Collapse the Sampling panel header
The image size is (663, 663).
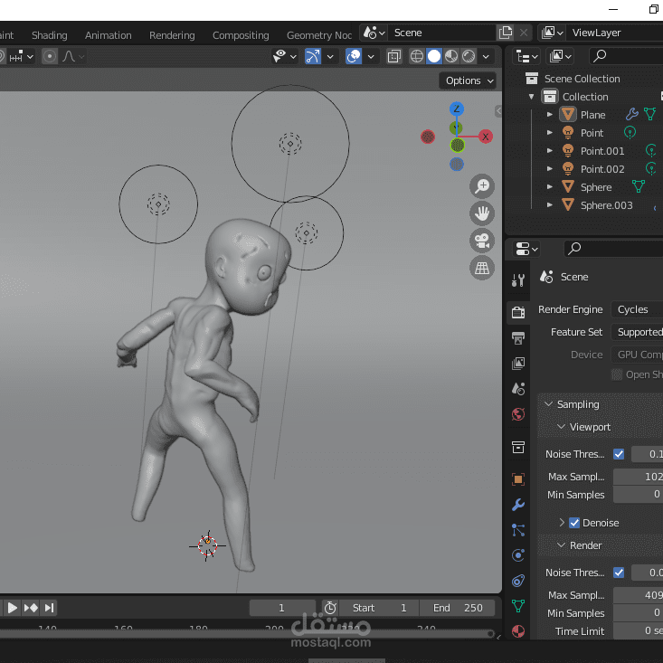click(577, 404)
